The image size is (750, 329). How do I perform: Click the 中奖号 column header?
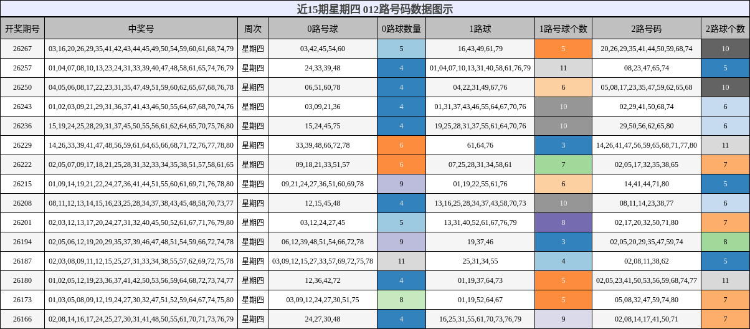click(x=141, y=29)
